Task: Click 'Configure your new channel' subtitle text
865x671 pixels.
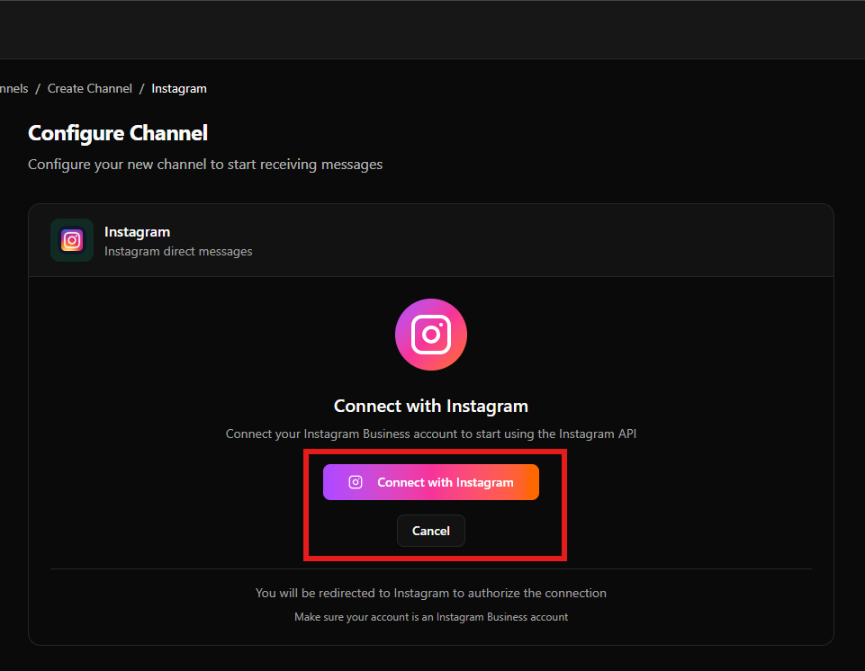Action: 205,165
